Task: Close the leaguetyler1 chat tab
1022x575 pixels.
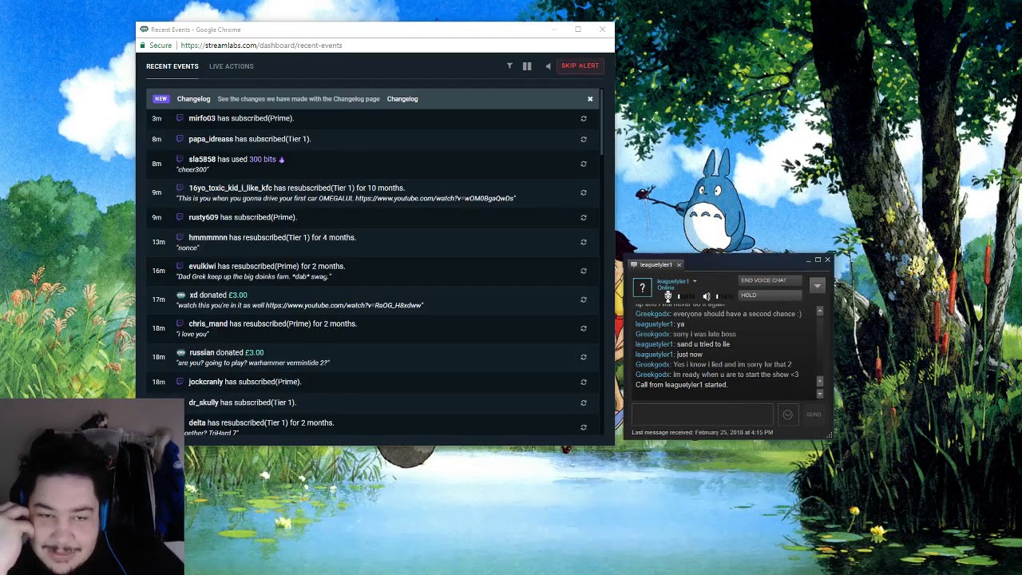Action: coord(679,265)
